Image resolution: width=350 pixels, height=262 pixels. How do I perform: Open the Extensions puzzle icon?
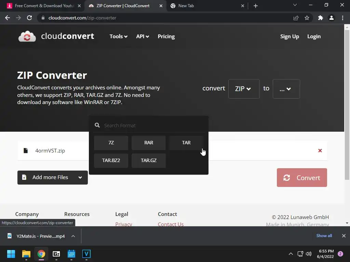pyautogui.click(x=321, y=18)
